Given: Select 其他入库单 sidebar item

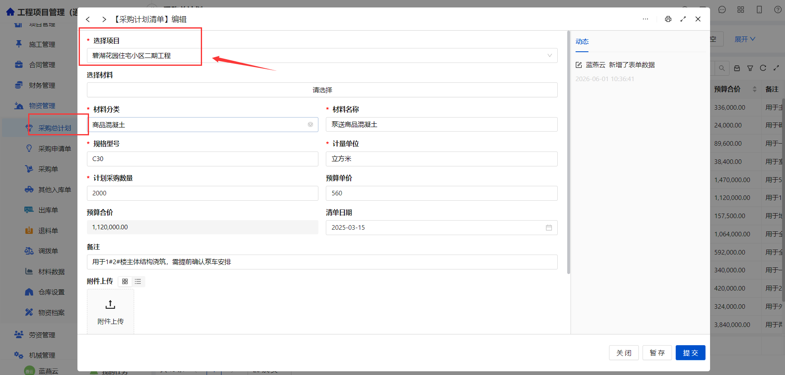Looking at the screenshot, I should pyautogui.click(x=55, y=190).
